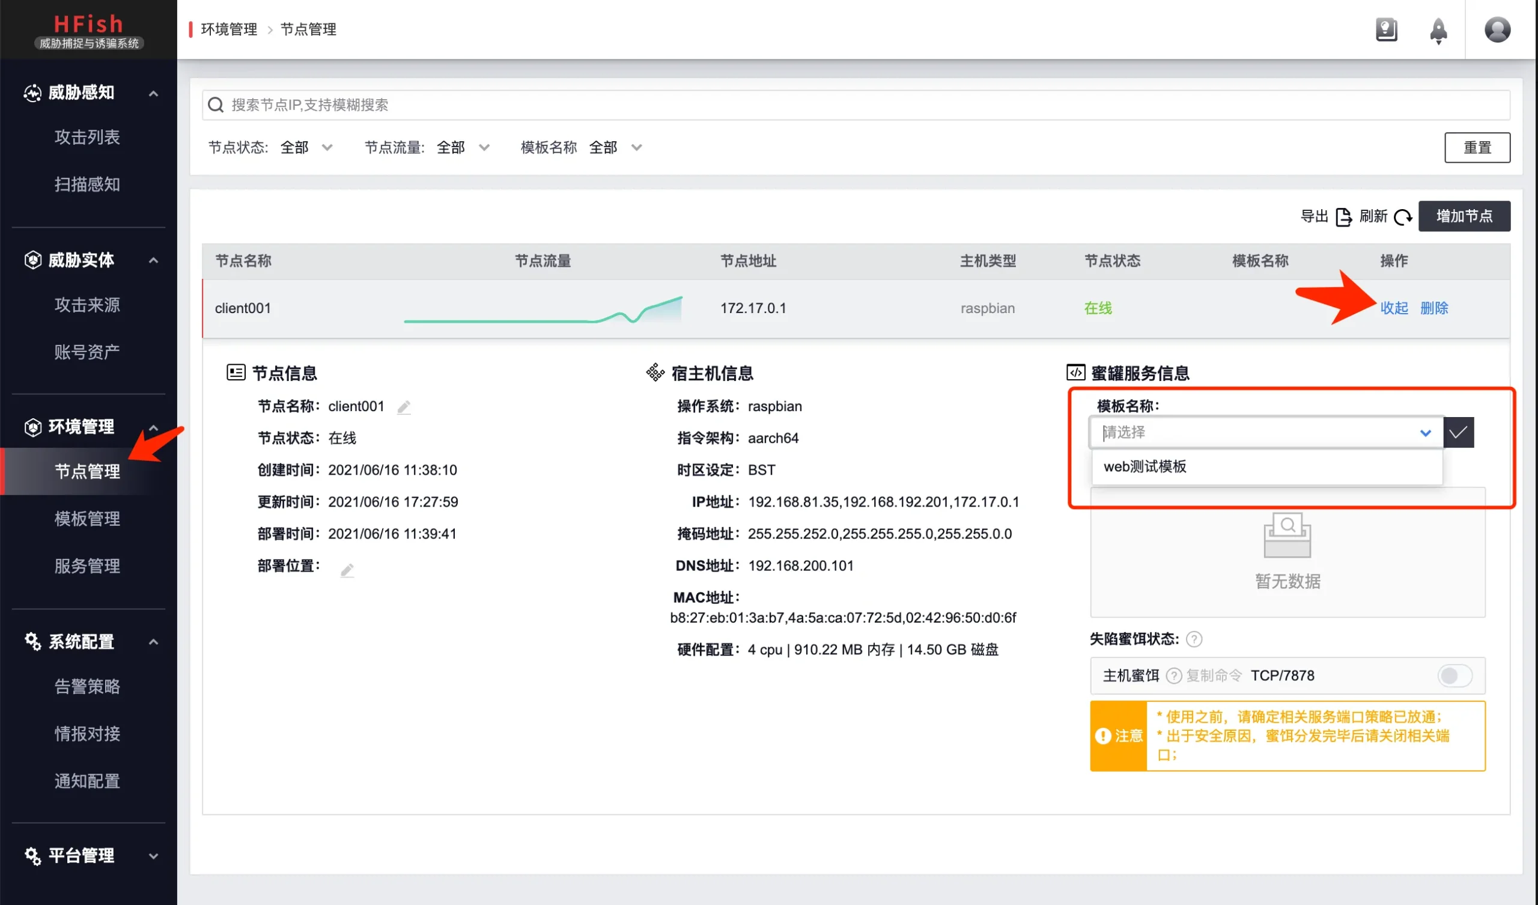
Task: Click the search magnifier icon
Action: pyautogui.click(x=216, y=105)
